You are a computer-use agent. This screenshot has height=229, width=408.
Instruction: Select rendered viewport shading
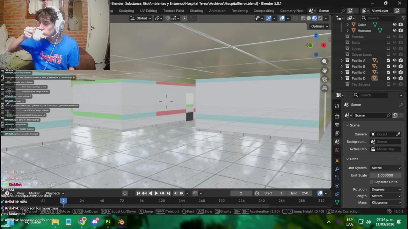320,18
